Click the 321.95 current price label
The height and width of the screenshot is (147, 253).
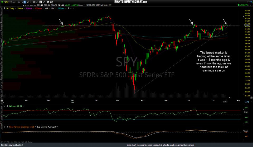[247, 25]
